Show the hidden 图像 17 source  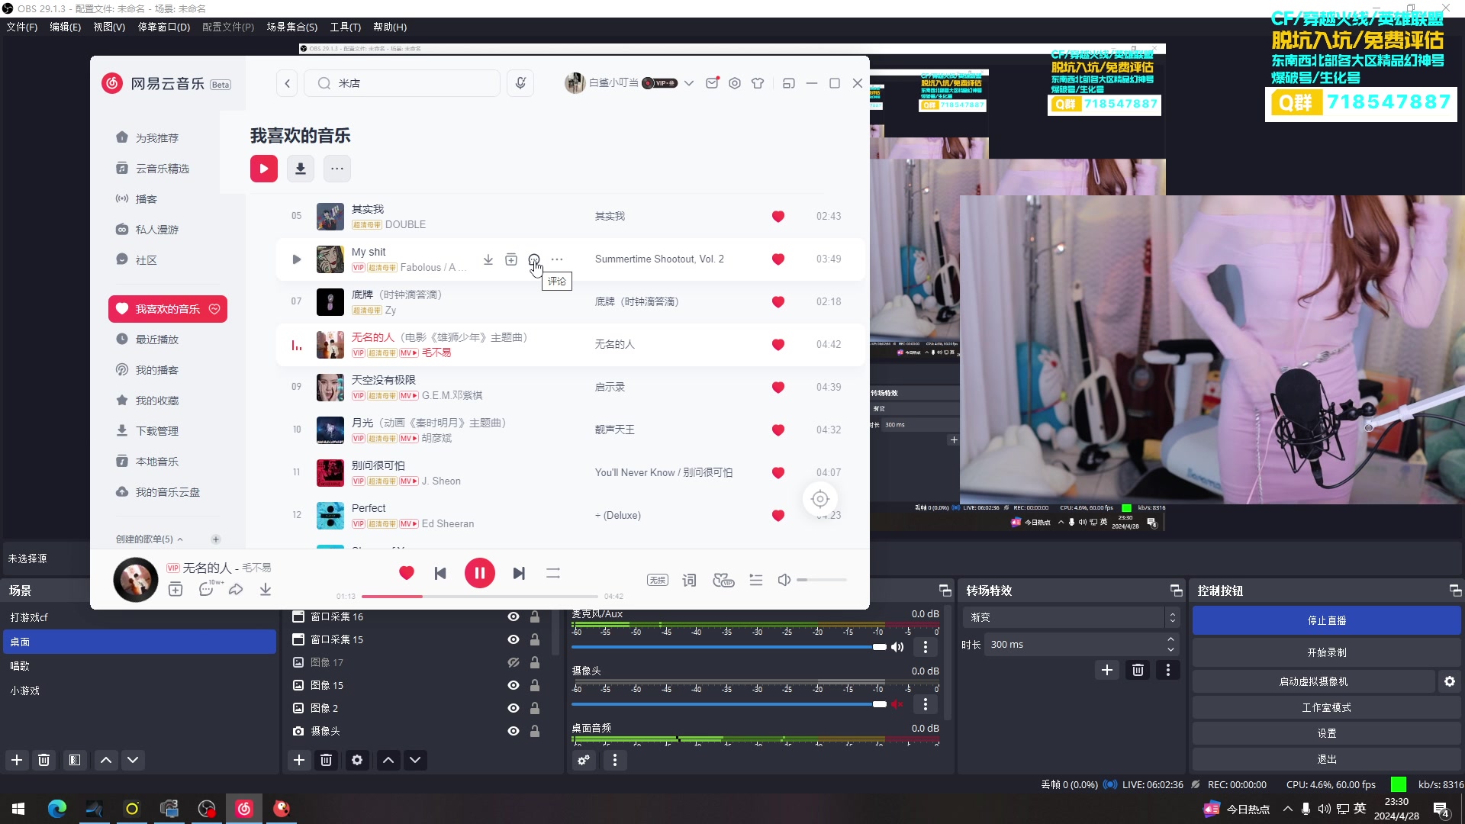[x=514, y=662]
